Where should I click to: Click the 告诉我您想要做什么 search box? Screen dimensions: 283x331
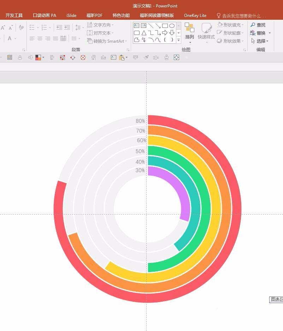[x=241, y=16]
